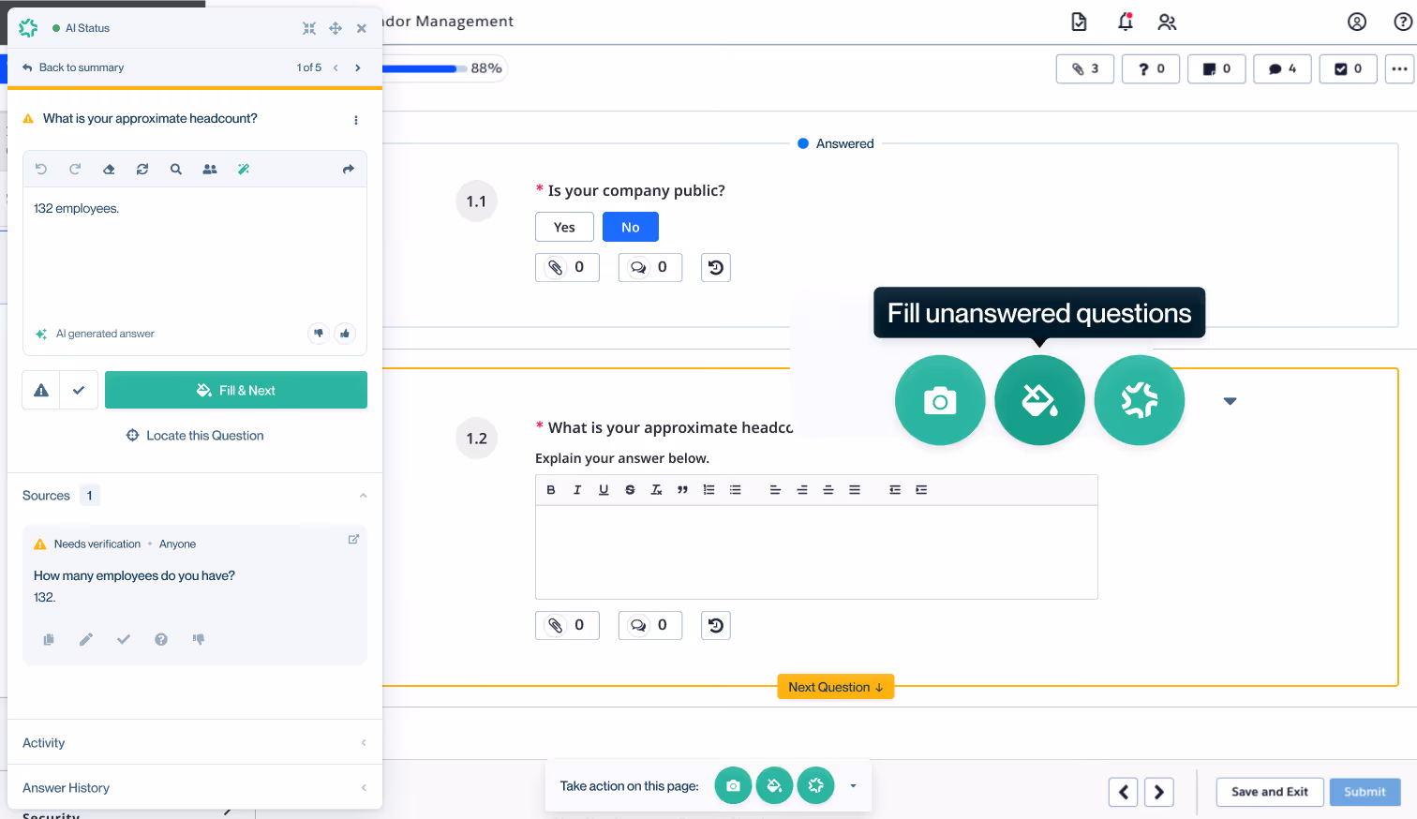Click the small camera icon in the page action bar
Screen dimensions: 1417x819
pos(733,785)
